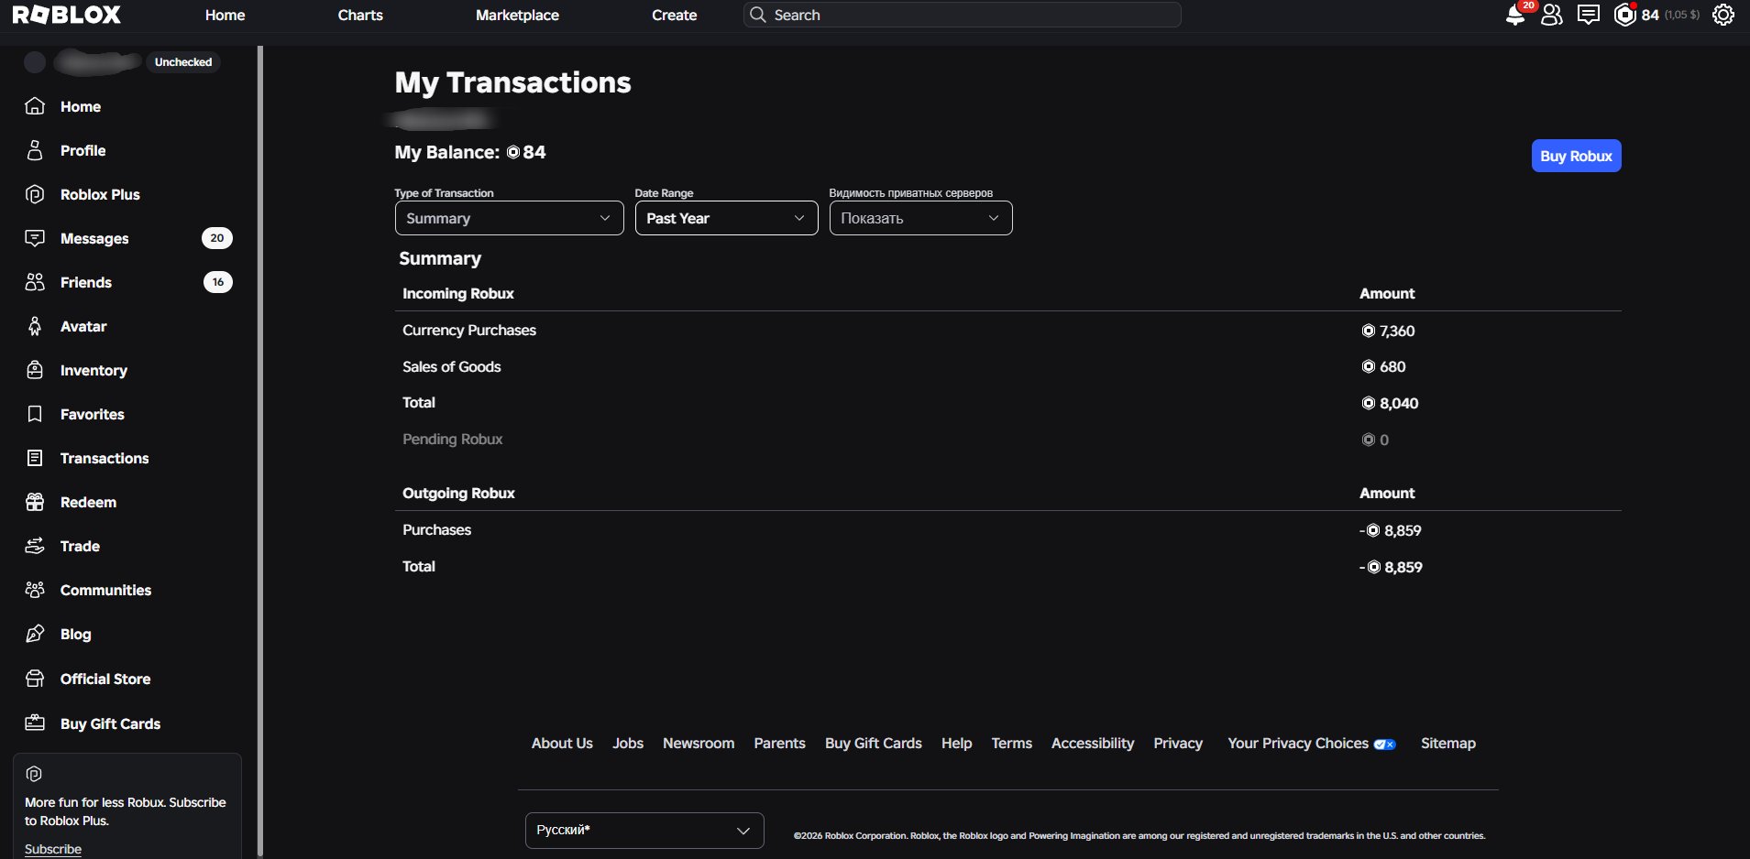Open the settings gear icon
The width and height of the screenshot is (1750, 859).
(1723, 16)
